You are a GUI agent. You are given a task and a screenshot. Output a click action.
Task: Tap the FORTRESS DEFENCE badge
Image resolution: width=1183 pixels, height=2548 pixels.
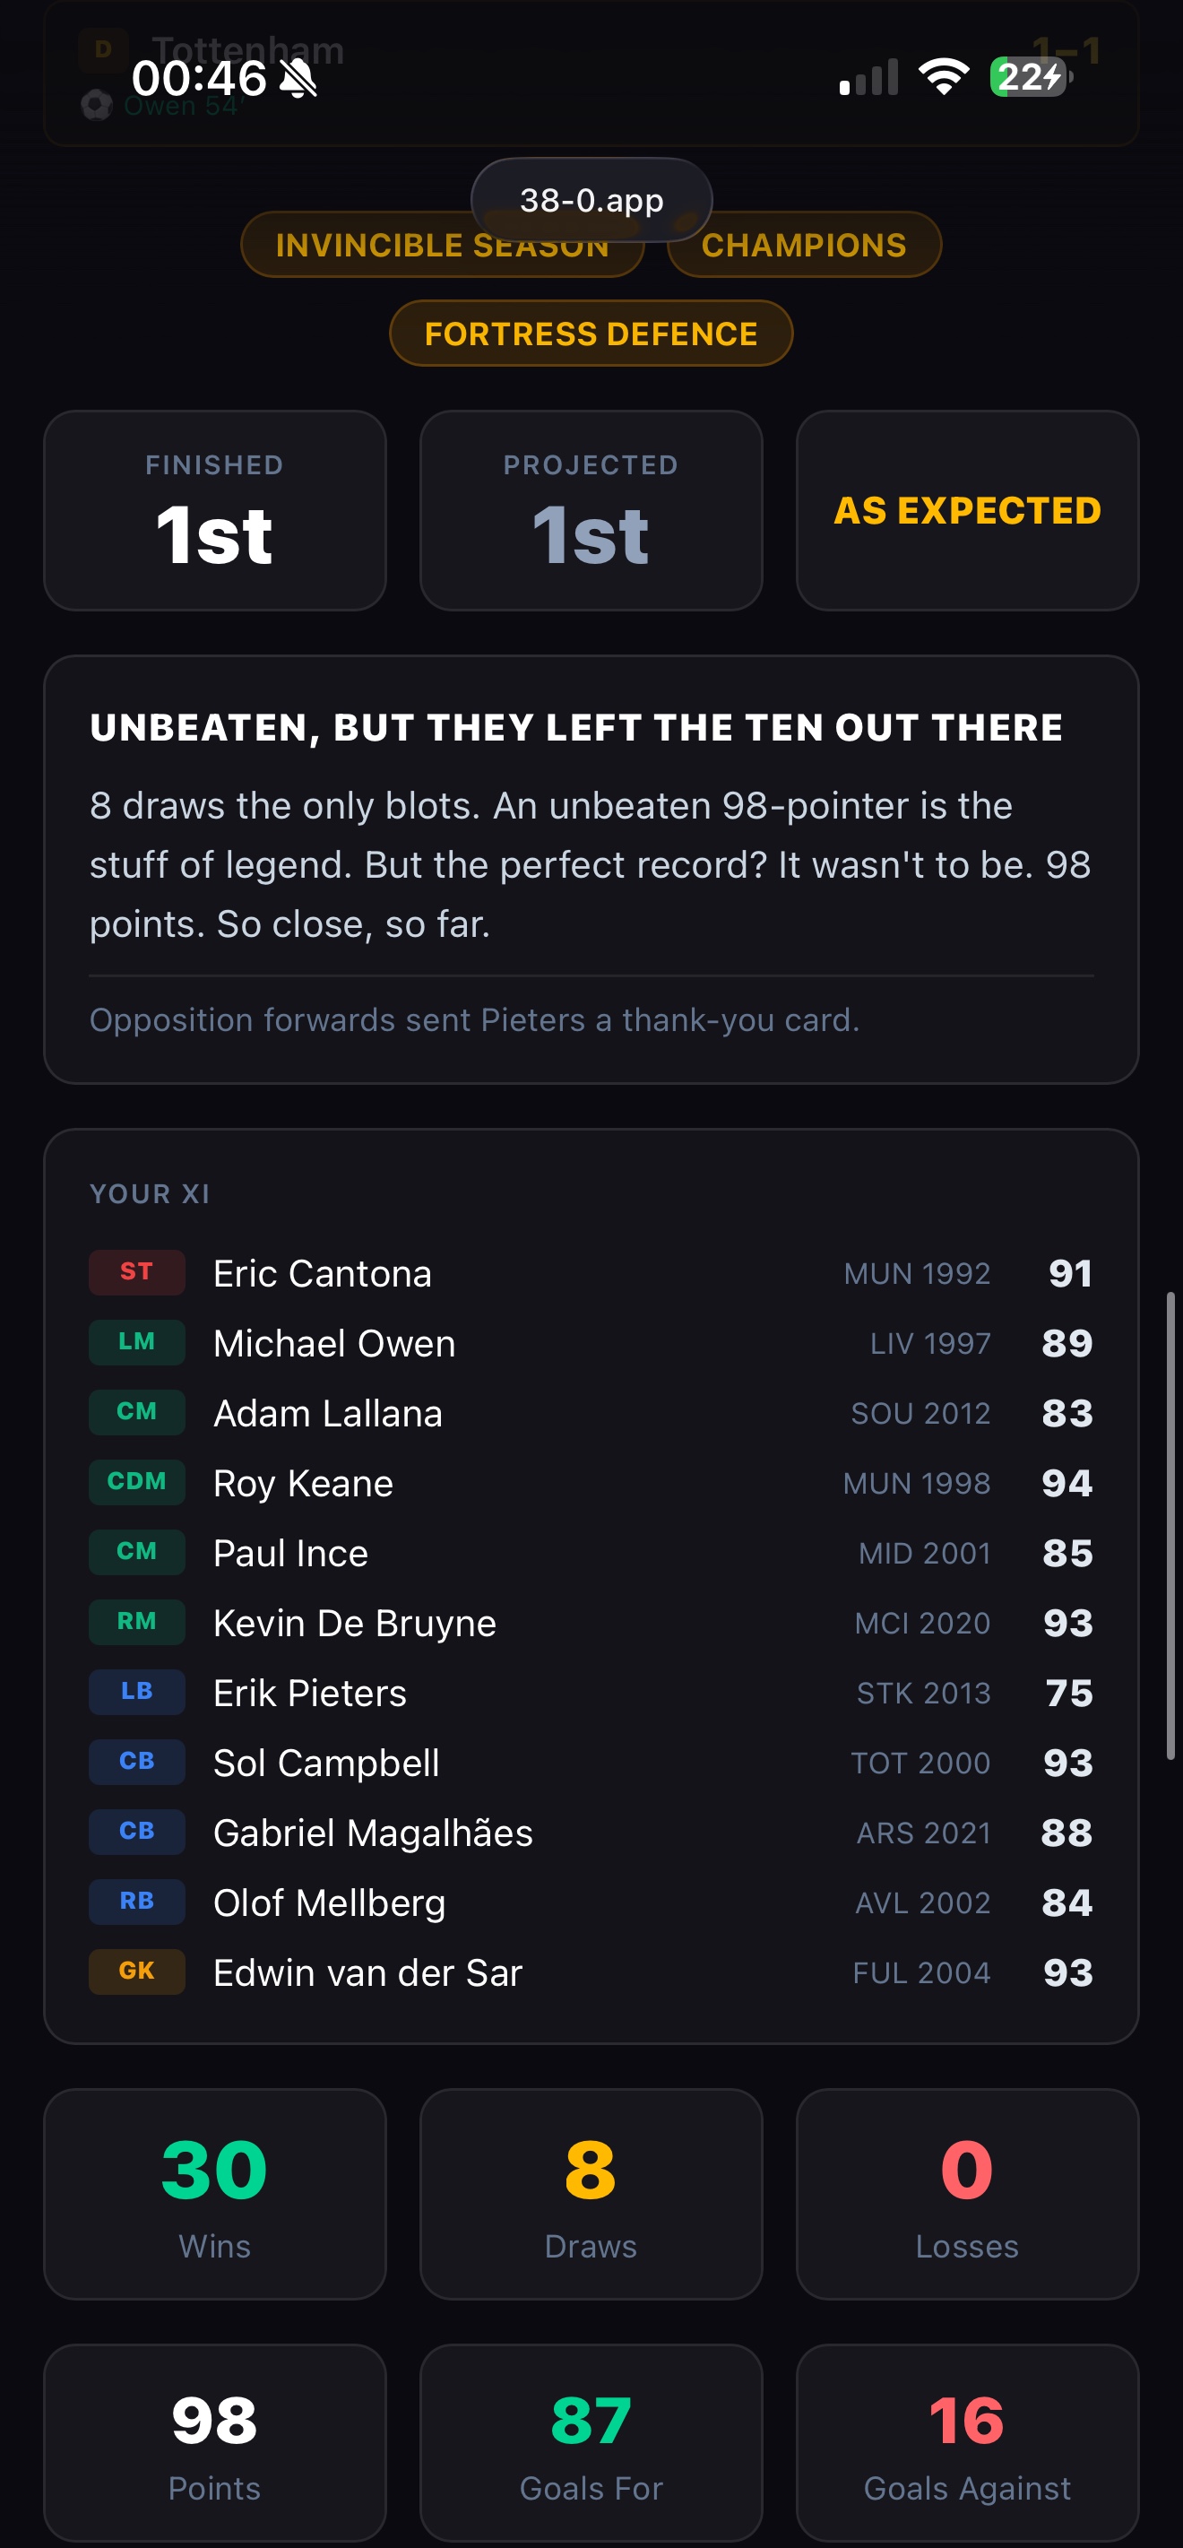click(591, 334)
